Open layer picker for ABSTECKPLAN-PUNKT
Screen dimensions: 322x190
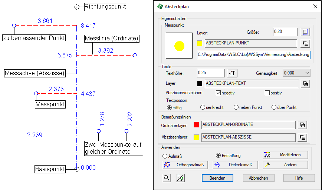(x=305, y=44)
